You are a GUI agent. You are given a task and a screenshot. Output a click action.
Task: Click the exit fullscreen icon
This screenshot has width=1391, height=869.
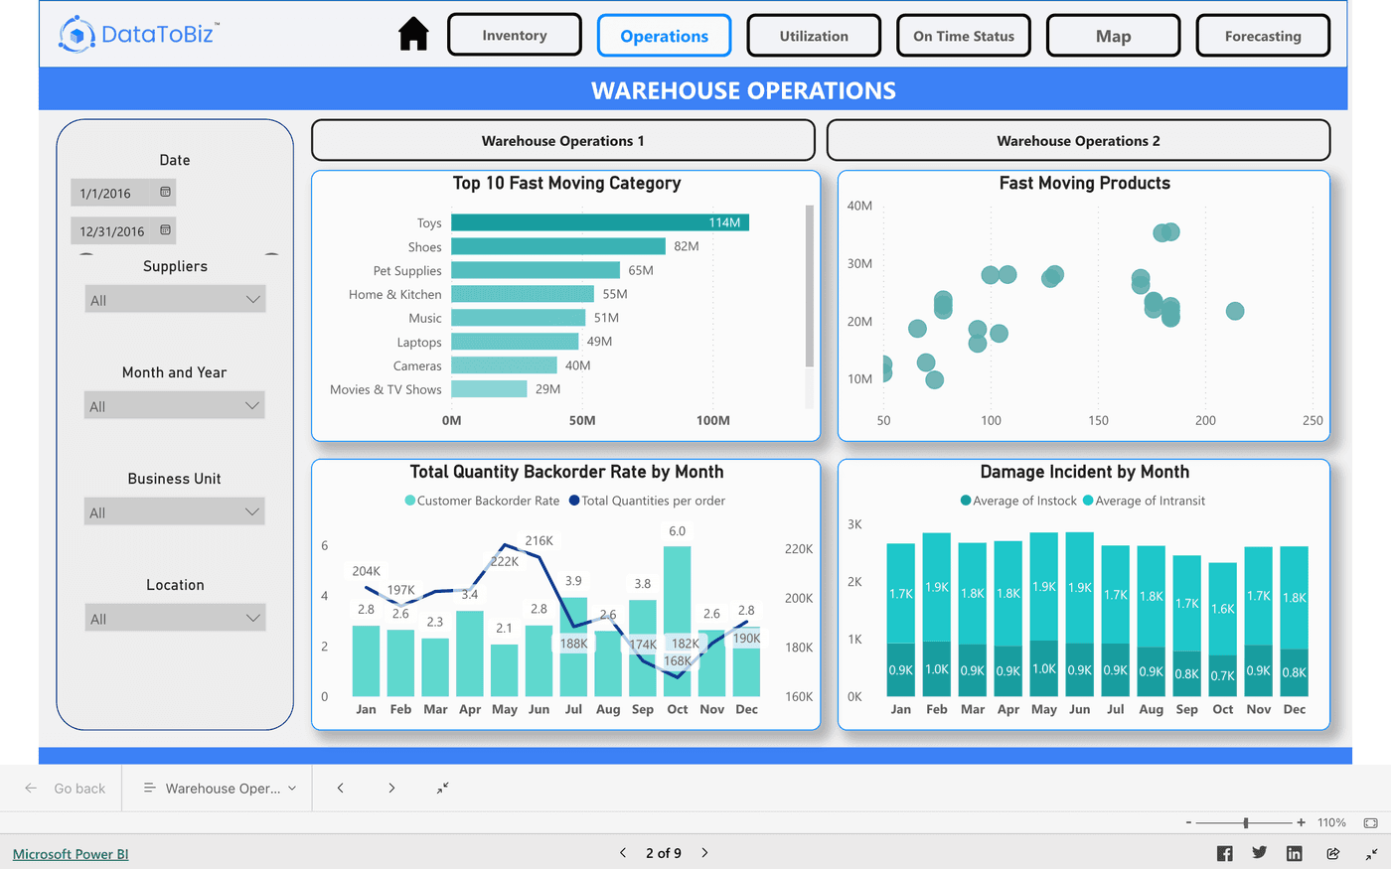pyautogui.click(x=1369, y=853)
